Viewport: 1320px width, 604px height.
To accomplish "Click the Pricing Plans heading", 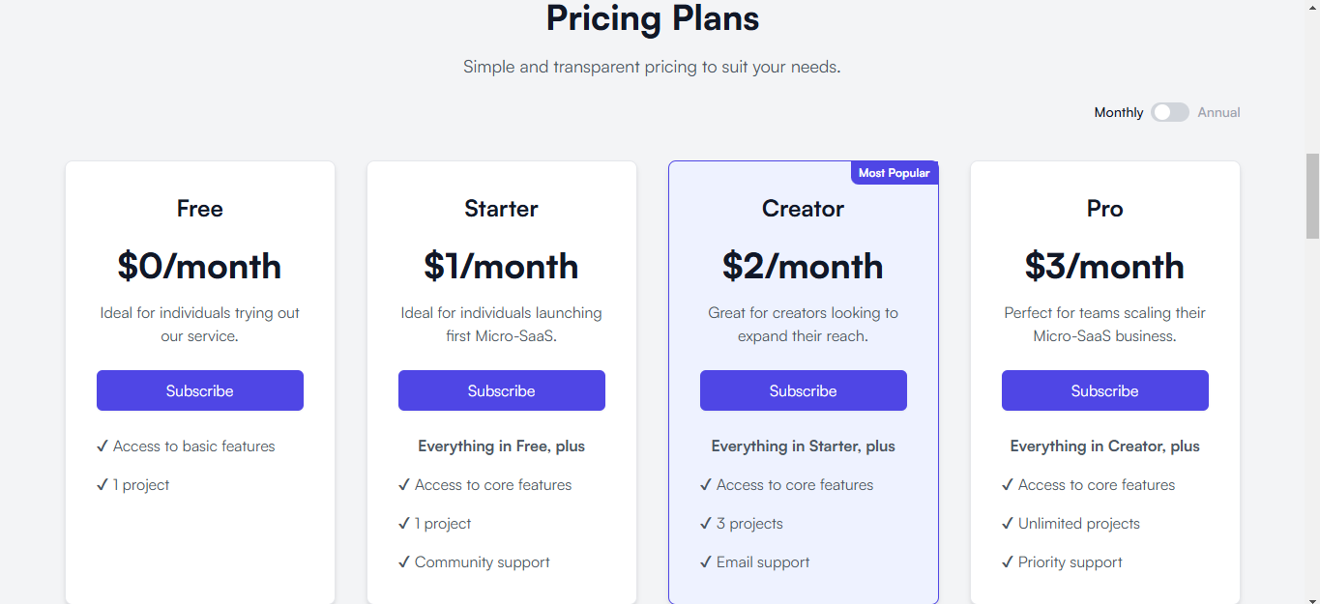I will (x=653, y=18).
